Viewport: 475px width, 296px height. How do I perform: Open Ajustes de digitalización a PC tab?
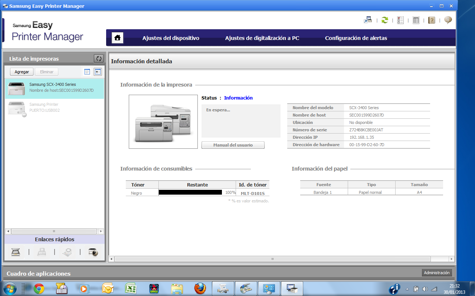[262, 38]
